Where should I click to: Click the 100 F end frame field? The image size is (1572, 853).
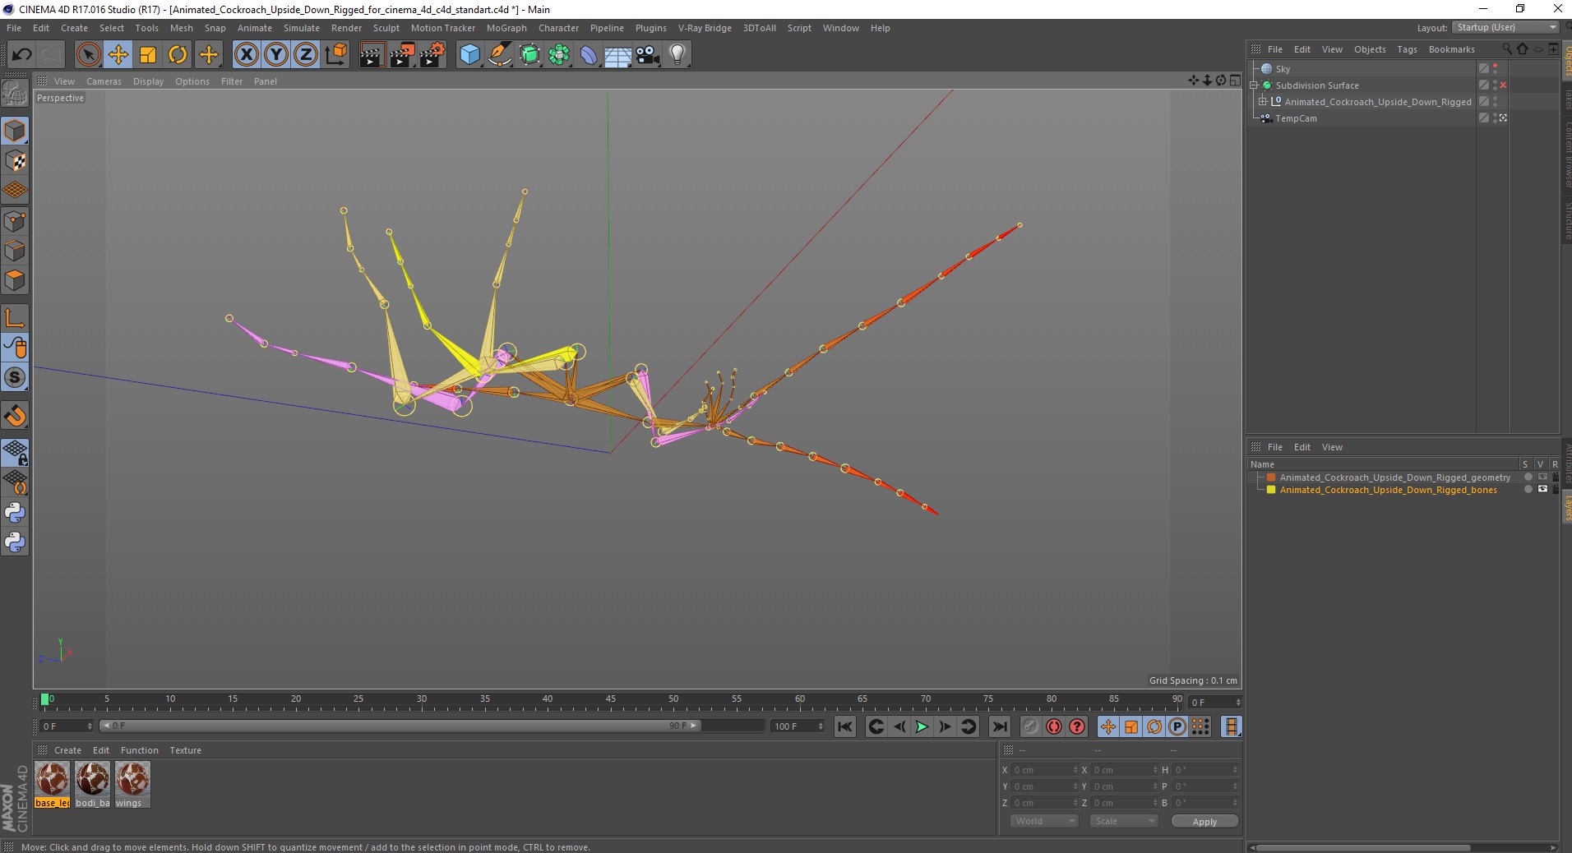tap(798, 726)
